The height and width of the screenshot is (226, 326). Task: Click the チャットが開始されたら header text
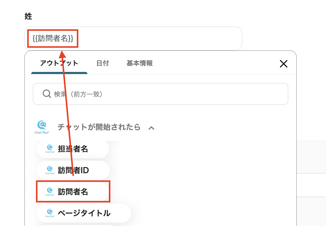tap(99, 127)
